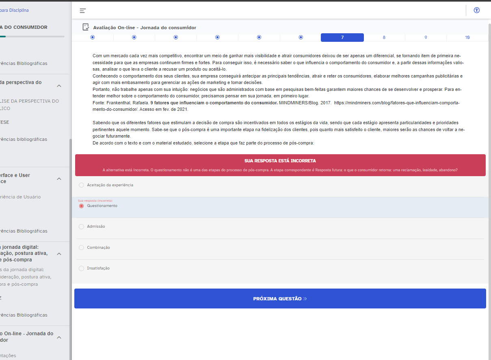Open the hamburger menu icon
This screenshot has width=491, height=360.
coord(83,11)
